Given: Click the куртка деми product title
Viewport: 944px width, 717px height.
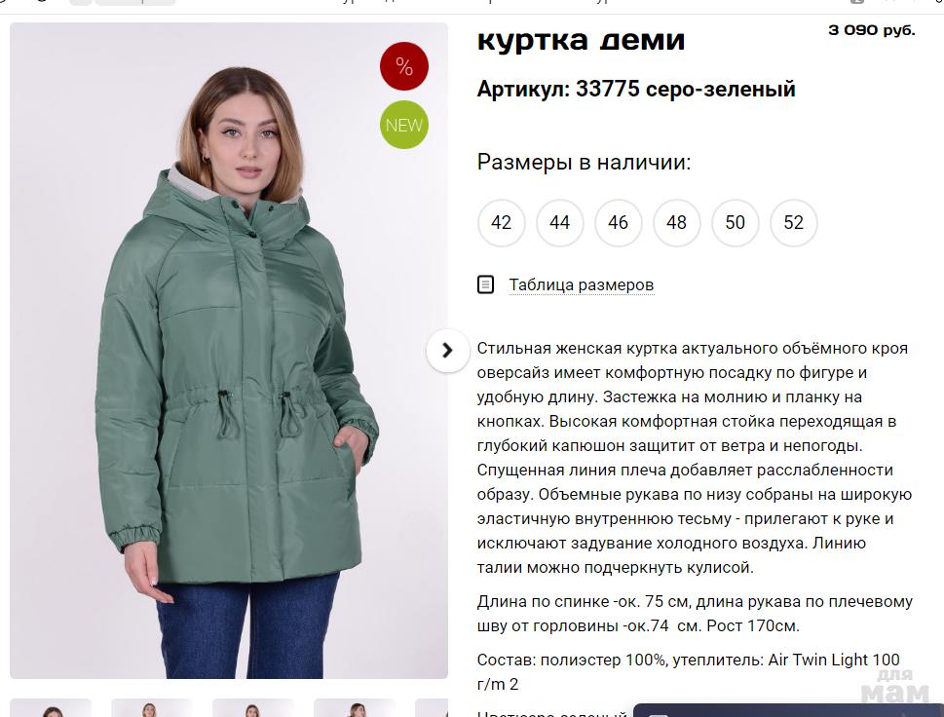Looking at the screenshot, I should (x=581, y=40).
